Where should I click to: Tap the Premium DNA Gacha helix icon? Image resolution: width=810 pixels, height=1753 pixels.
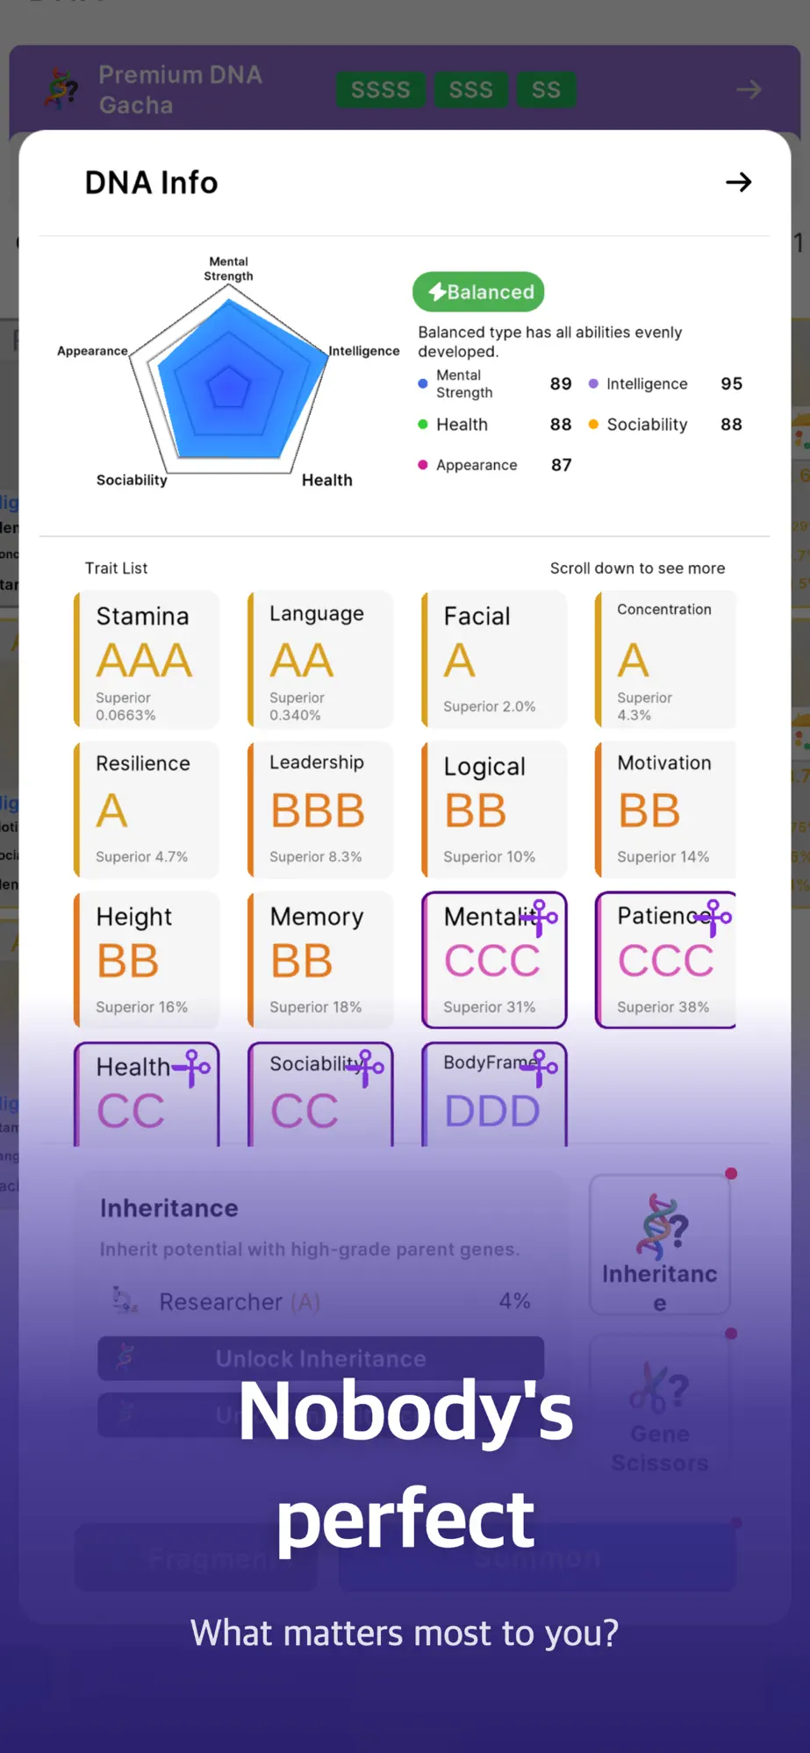coord(61,89)
